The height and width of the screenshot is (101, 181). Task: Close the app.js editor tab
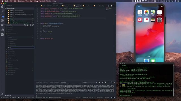(x=80, y=6)
